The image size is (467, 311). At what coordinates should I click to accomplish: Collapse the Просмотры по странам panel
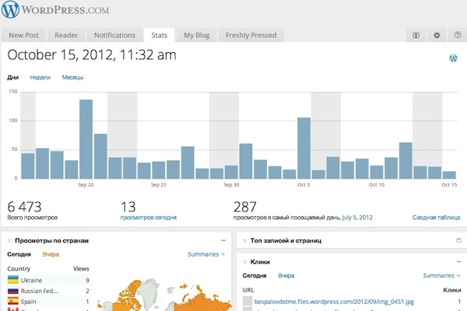click(223, 241)
